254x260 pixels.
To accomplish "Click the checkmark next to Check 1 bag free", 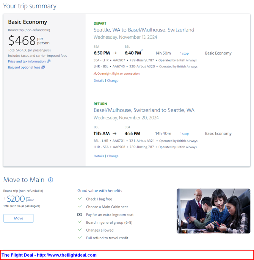I will (x=80, y=199).
